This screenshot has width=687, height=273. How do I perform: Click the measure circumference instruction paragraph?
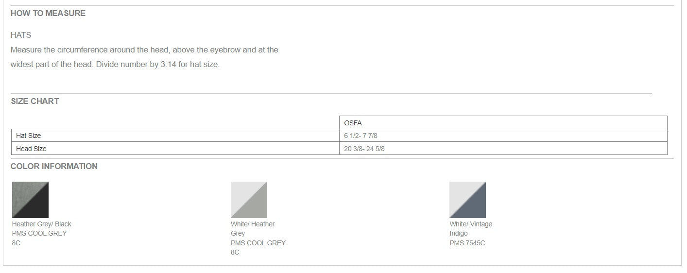[144, 50]
